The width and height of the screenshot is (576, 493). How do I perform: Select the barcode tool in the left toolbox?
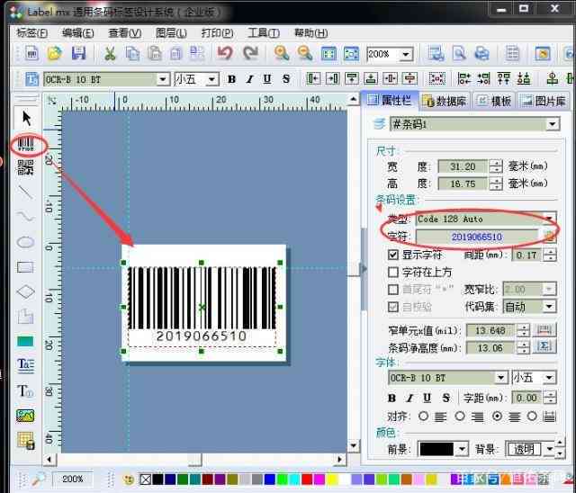click(x=26, y=144)
